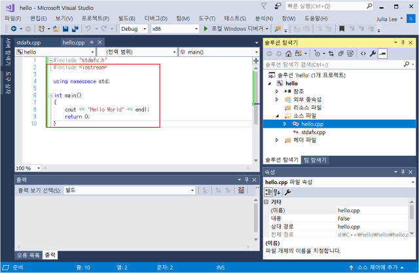Open the 도구(T) menu
This screenshot has height=273, width=419.
point(207,18)
